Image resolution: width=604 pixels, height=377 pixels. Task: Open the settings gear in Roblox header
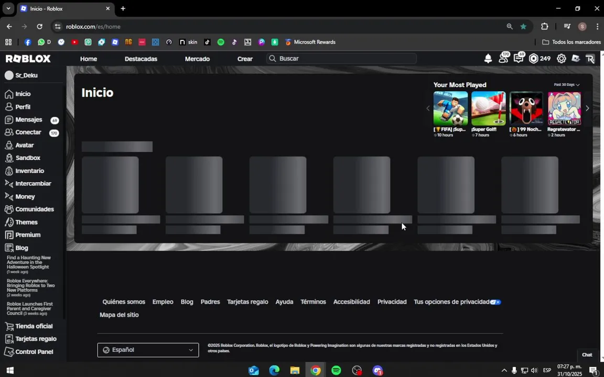click(x=561, y=59)
